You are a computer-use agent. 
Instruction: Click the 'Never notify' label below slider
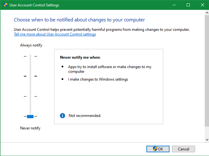point(30,128)
